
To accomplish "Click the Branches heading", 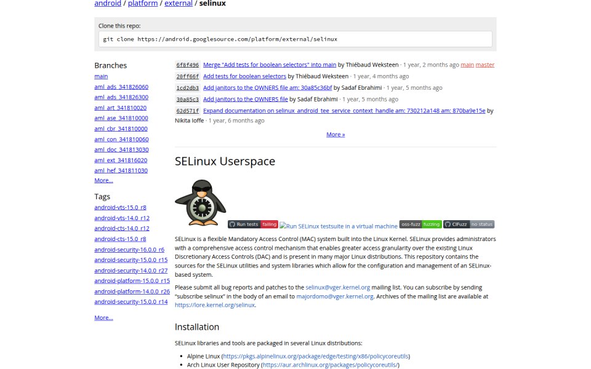I will pos(110,66).
